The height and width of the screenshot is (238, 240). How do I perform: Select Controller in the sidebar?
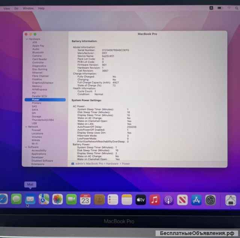38,63
